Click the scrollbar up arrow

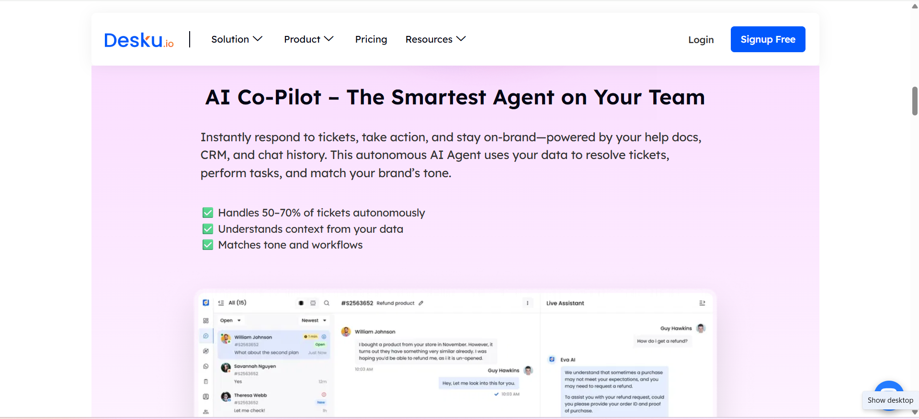(x=915, y=6)
